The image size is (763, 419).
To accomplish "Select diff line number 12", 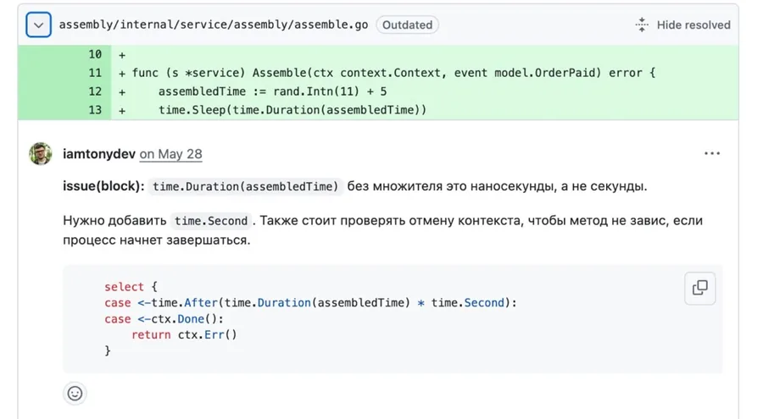I will coord(95,91).
